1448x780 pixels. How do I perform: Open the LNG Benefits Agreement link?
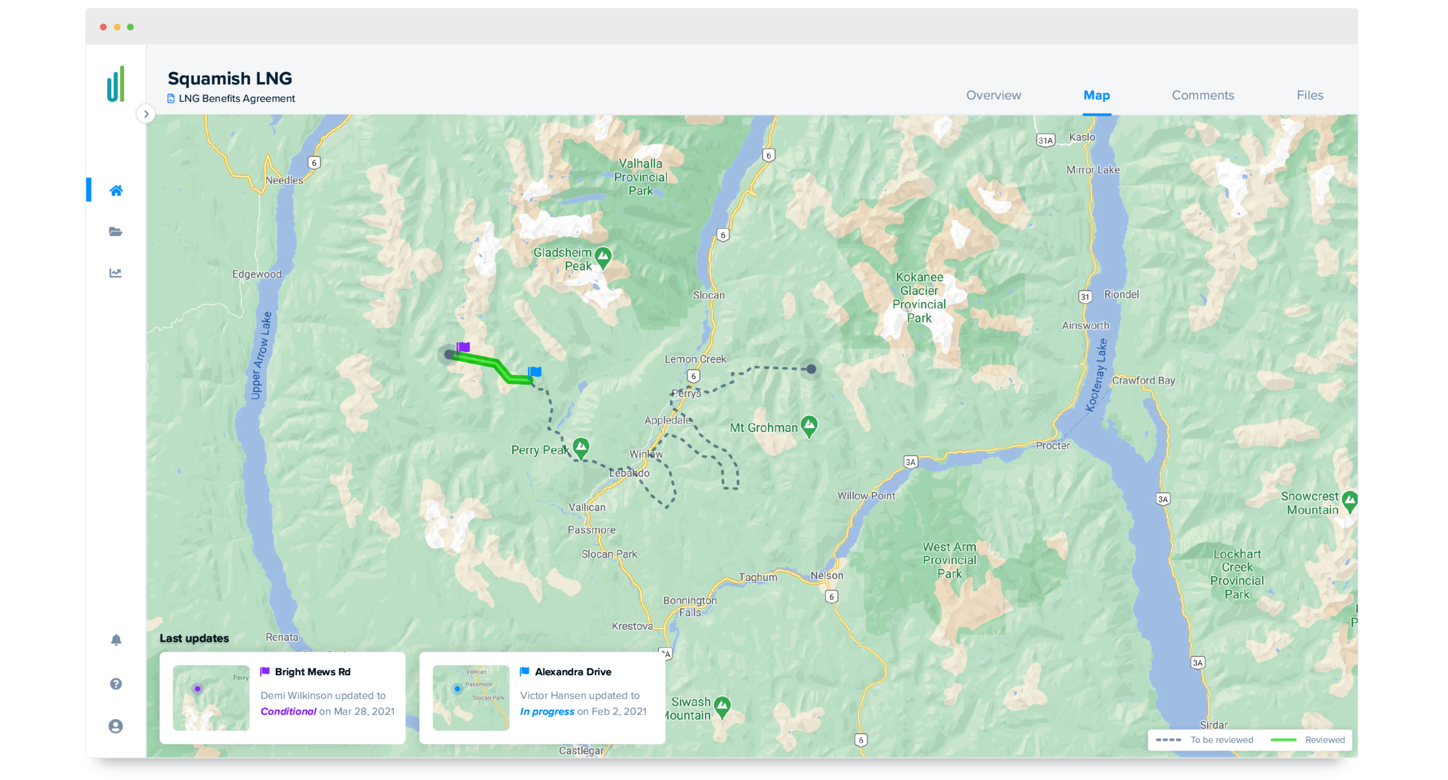click(237, 98)
